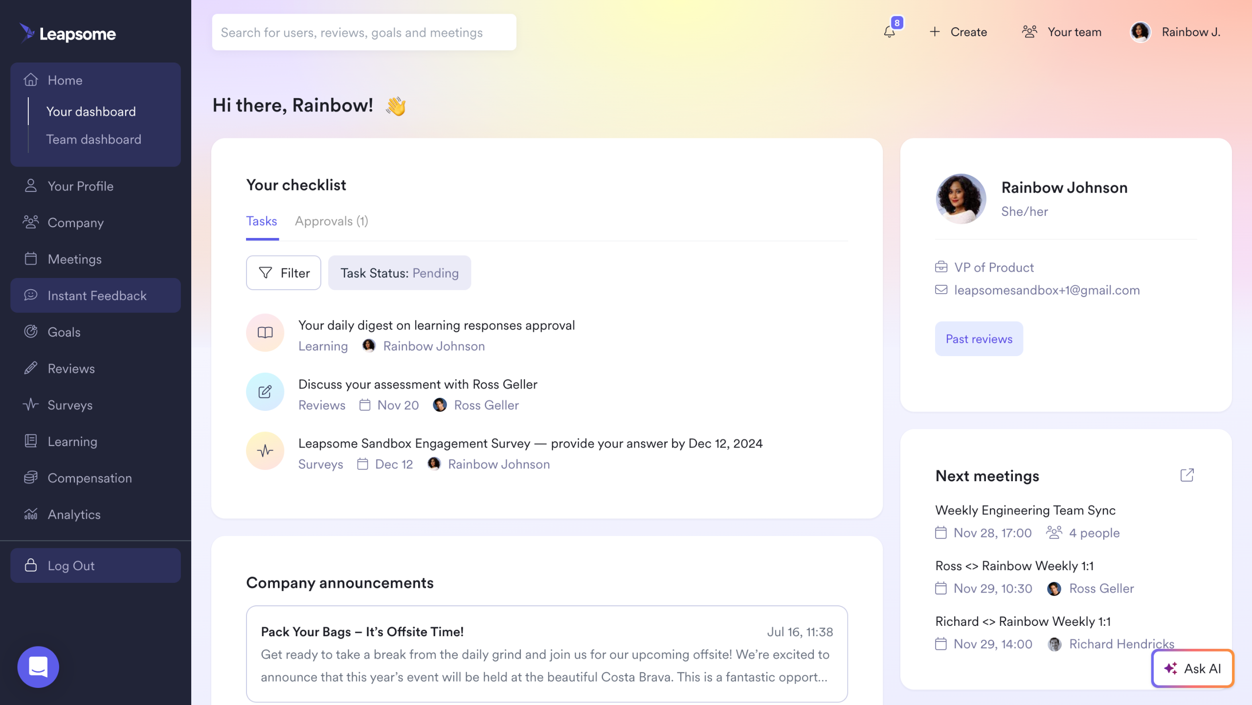Screen dimensions: 1252x705
Task: Click the learning digest book icon
Action: [x=265, y=333]
